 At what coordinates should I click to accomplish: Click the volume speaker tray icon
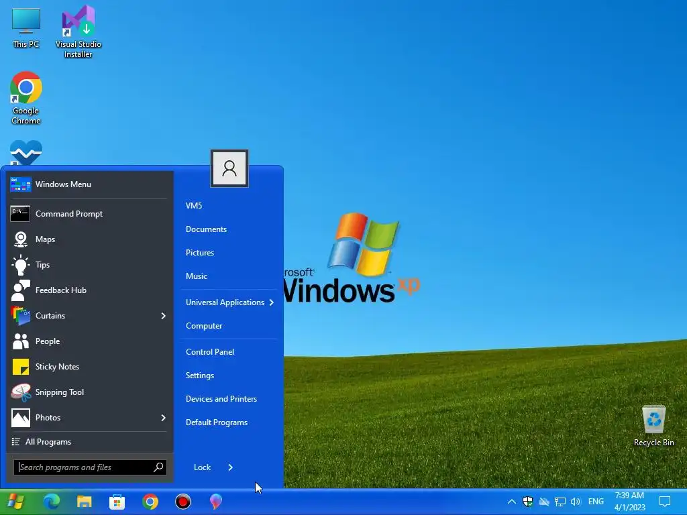click(x=576, y=502)
